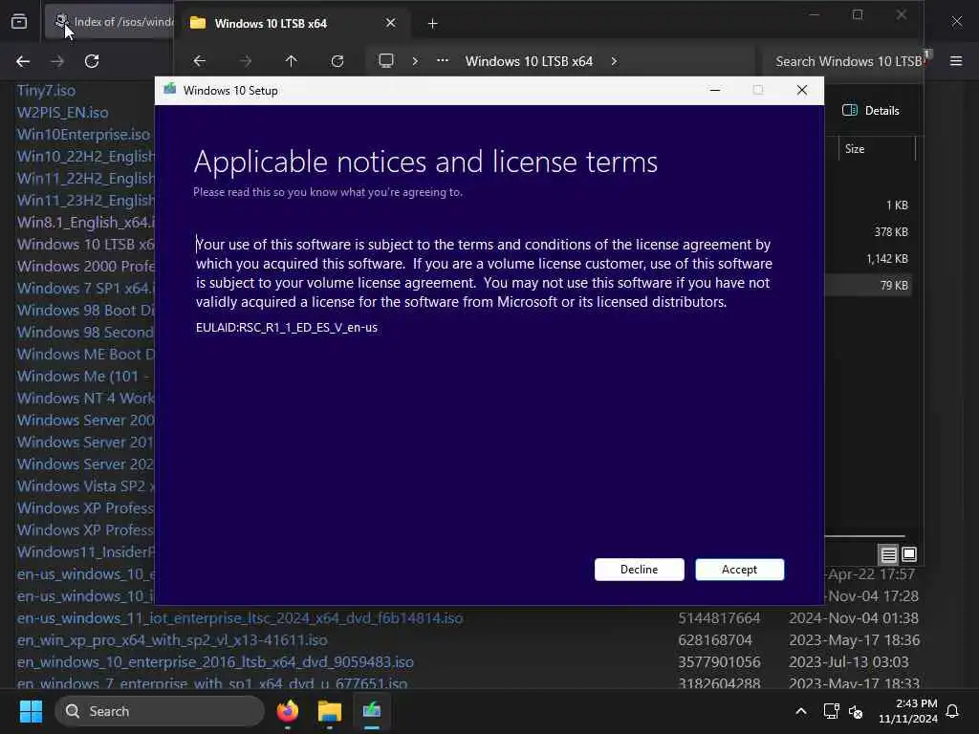
Task: Open the W2PIS_EN.iso link
Action: point(62,113)
